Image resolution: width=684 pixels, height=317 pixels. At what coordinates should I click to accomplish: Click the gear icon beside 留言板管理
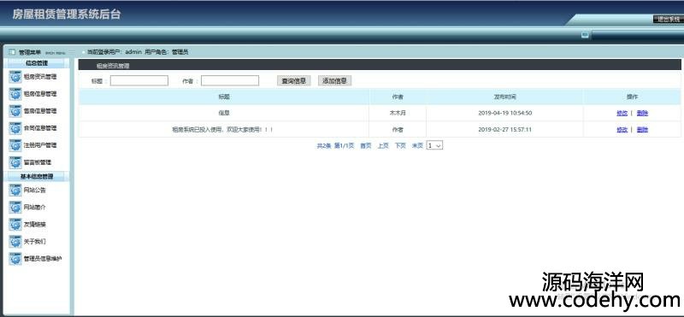[x=15, y=162]
